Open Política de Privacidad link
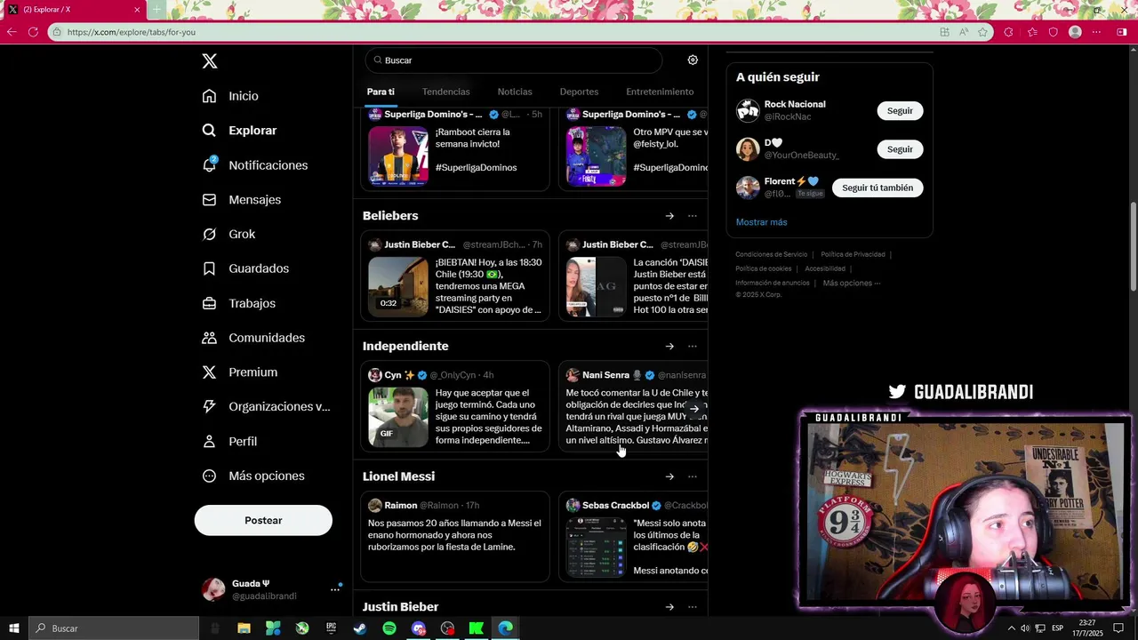The image size is (1138, 640). 853,254
